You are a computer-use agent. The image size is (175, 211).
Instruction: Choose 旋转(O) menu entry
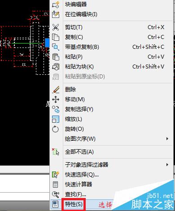[74, 129]
